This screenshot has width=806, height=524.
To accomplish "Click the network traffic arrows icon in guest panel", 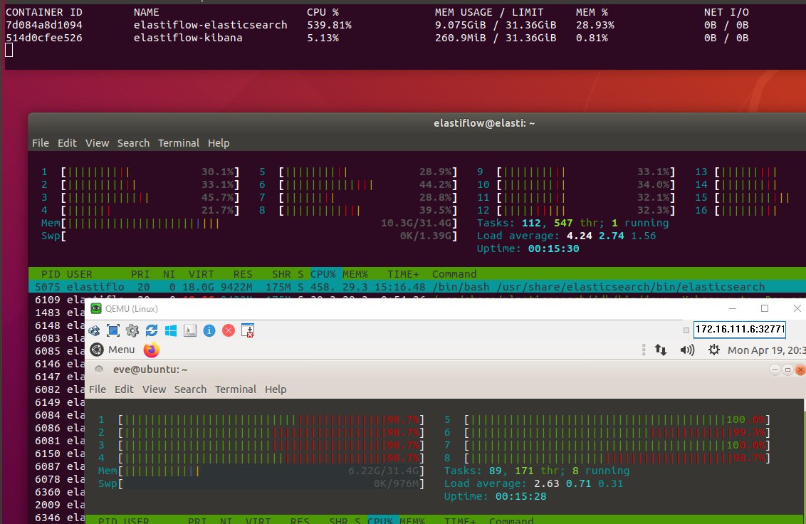I will coord(660,350).
